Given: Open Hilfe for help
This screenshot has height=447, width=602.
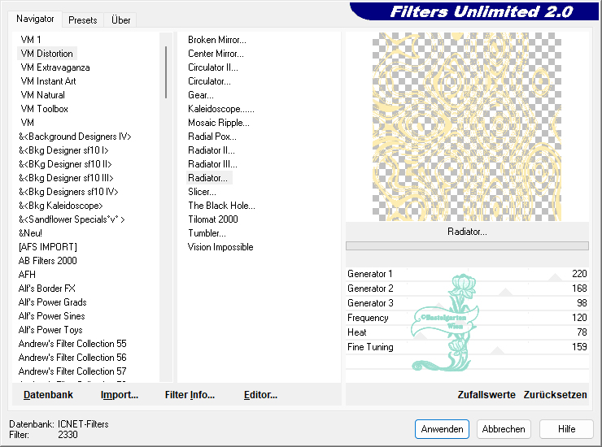Looking at the screenshot, I should pyautogui.click(x=566, y=429).
